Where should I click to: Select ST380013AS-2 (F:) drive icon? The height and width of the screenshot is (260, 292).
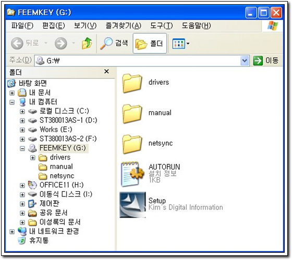click(32, 139)
